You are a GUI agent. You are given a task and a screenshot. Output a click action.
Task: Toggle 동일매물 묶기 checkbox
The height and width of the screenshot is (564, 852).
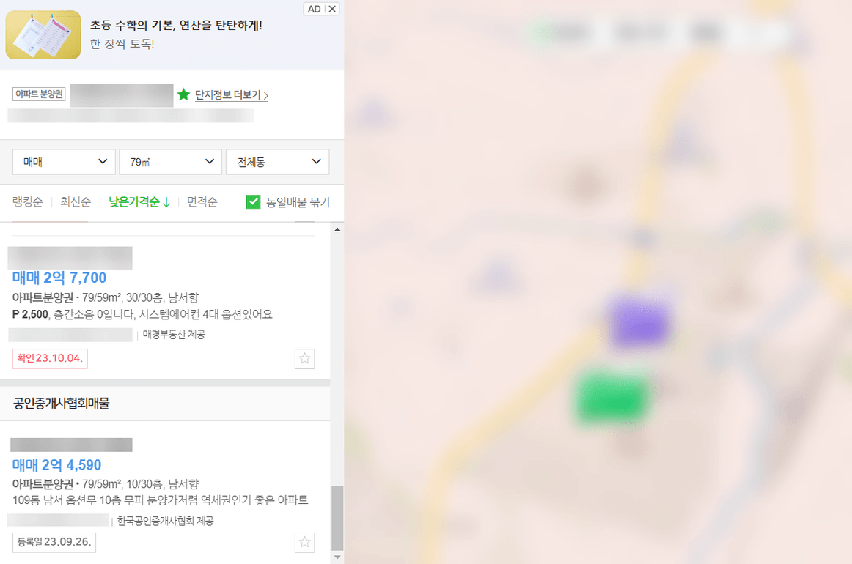pos(253,202)
